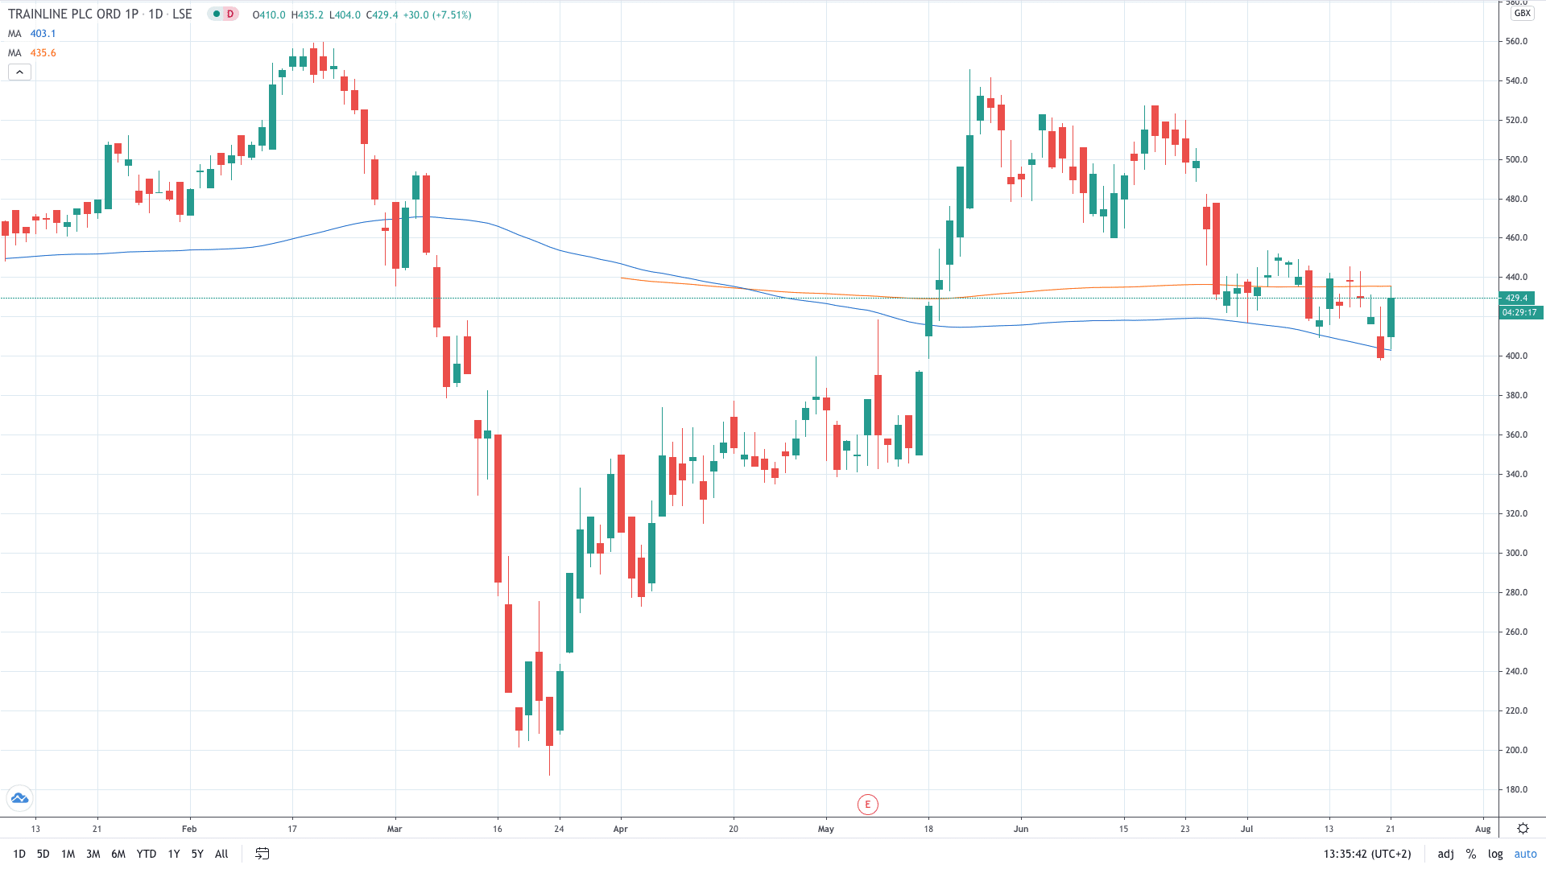Collapse the indicator legend chevron
This screenshot has width=1546, height=869.
click(x=19, y=72)
